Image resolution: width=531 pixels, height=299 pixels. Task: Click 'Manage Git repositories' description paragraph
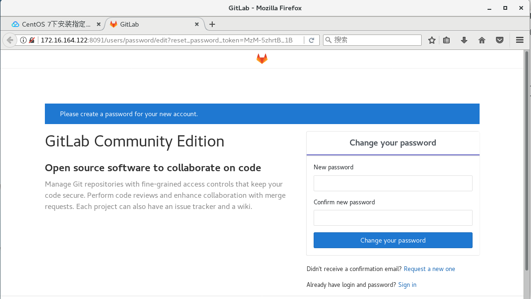pos(165,195)
